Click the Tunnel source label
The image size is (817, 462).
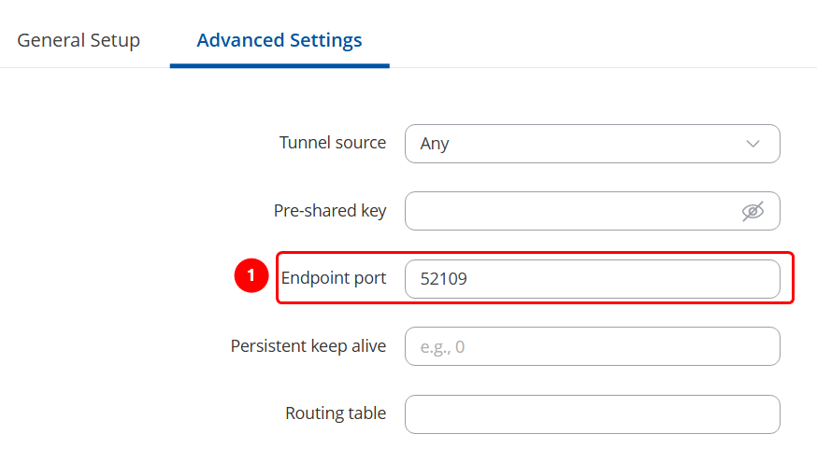[x=332, y=143]
